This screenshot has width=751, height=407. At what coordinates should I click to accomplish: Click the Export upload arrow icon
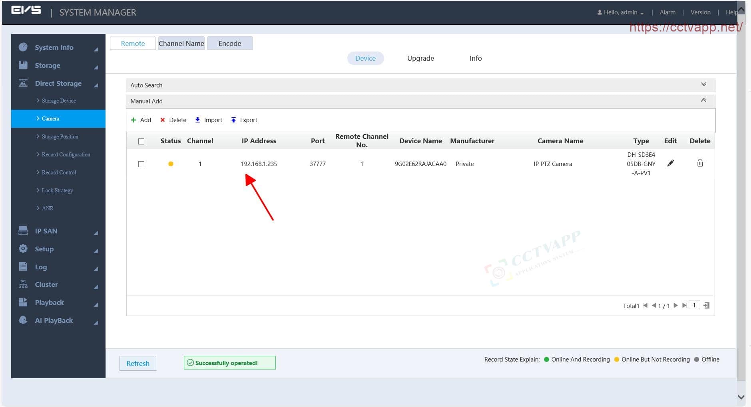(233, 120)
